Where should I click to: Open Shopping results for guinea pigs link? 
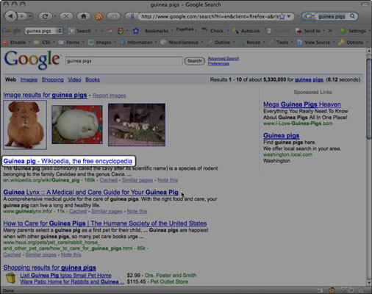click(x=50, y=268)
